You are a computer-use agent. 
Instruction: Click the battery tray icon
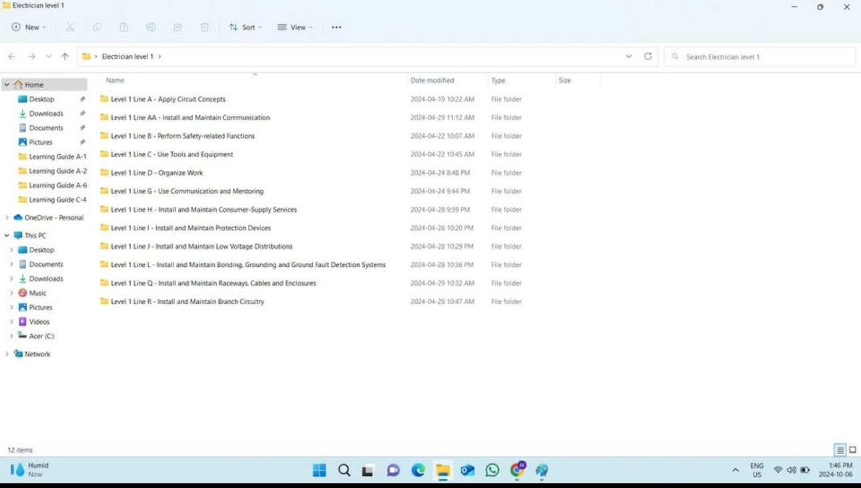tap(805, 470)
